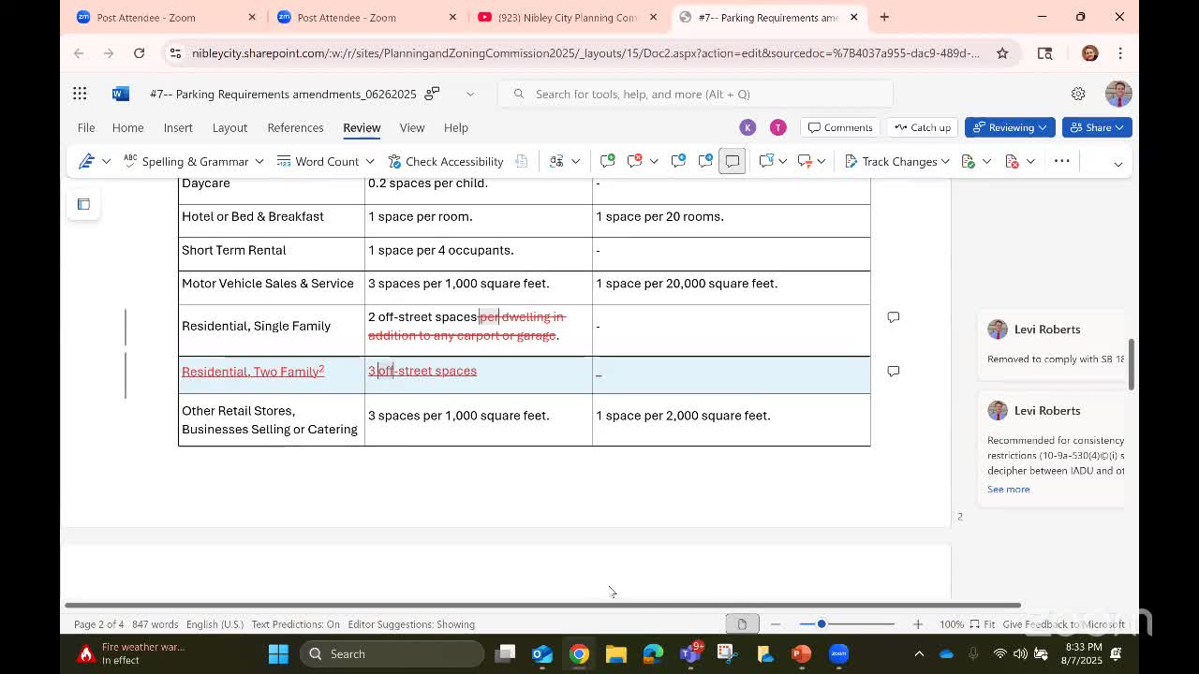
Task: Click the markup display icon
Action: (x=766, y=161)
